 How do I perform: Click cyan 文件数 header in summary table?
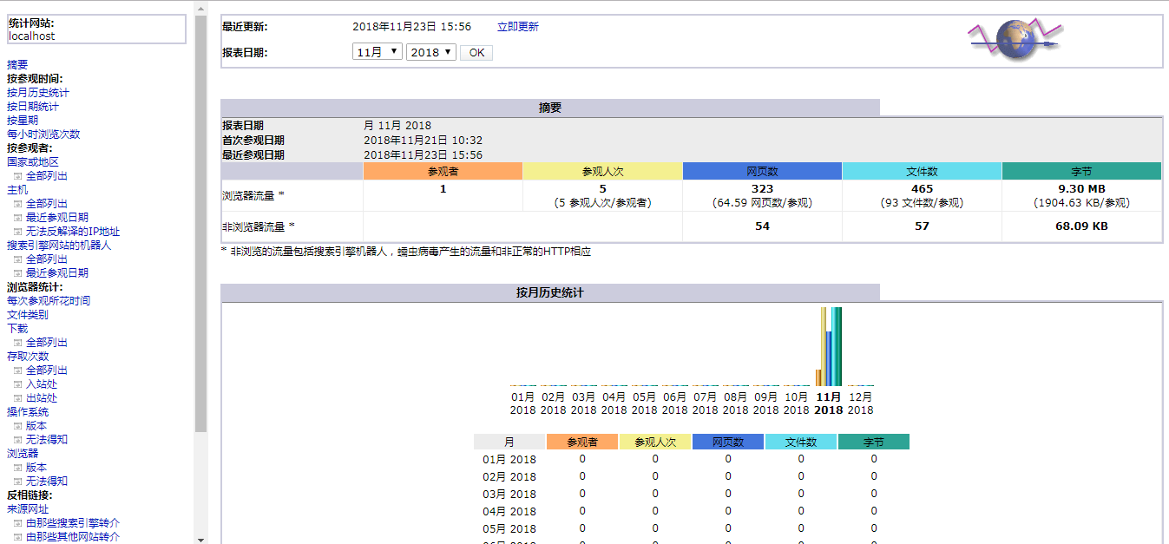[x=922, y=172]
